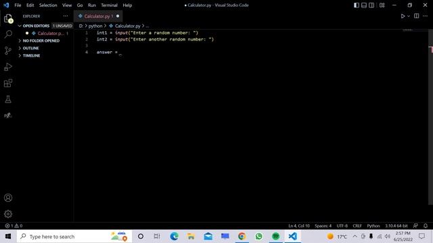Open the Source Control view
This screenshot has height=243, width=433.
point(8,51)
